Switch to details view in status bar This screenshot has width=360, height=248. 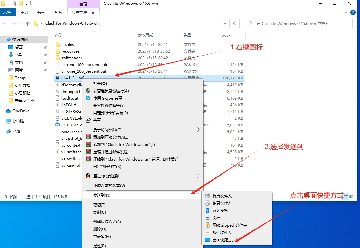point(345,197)
